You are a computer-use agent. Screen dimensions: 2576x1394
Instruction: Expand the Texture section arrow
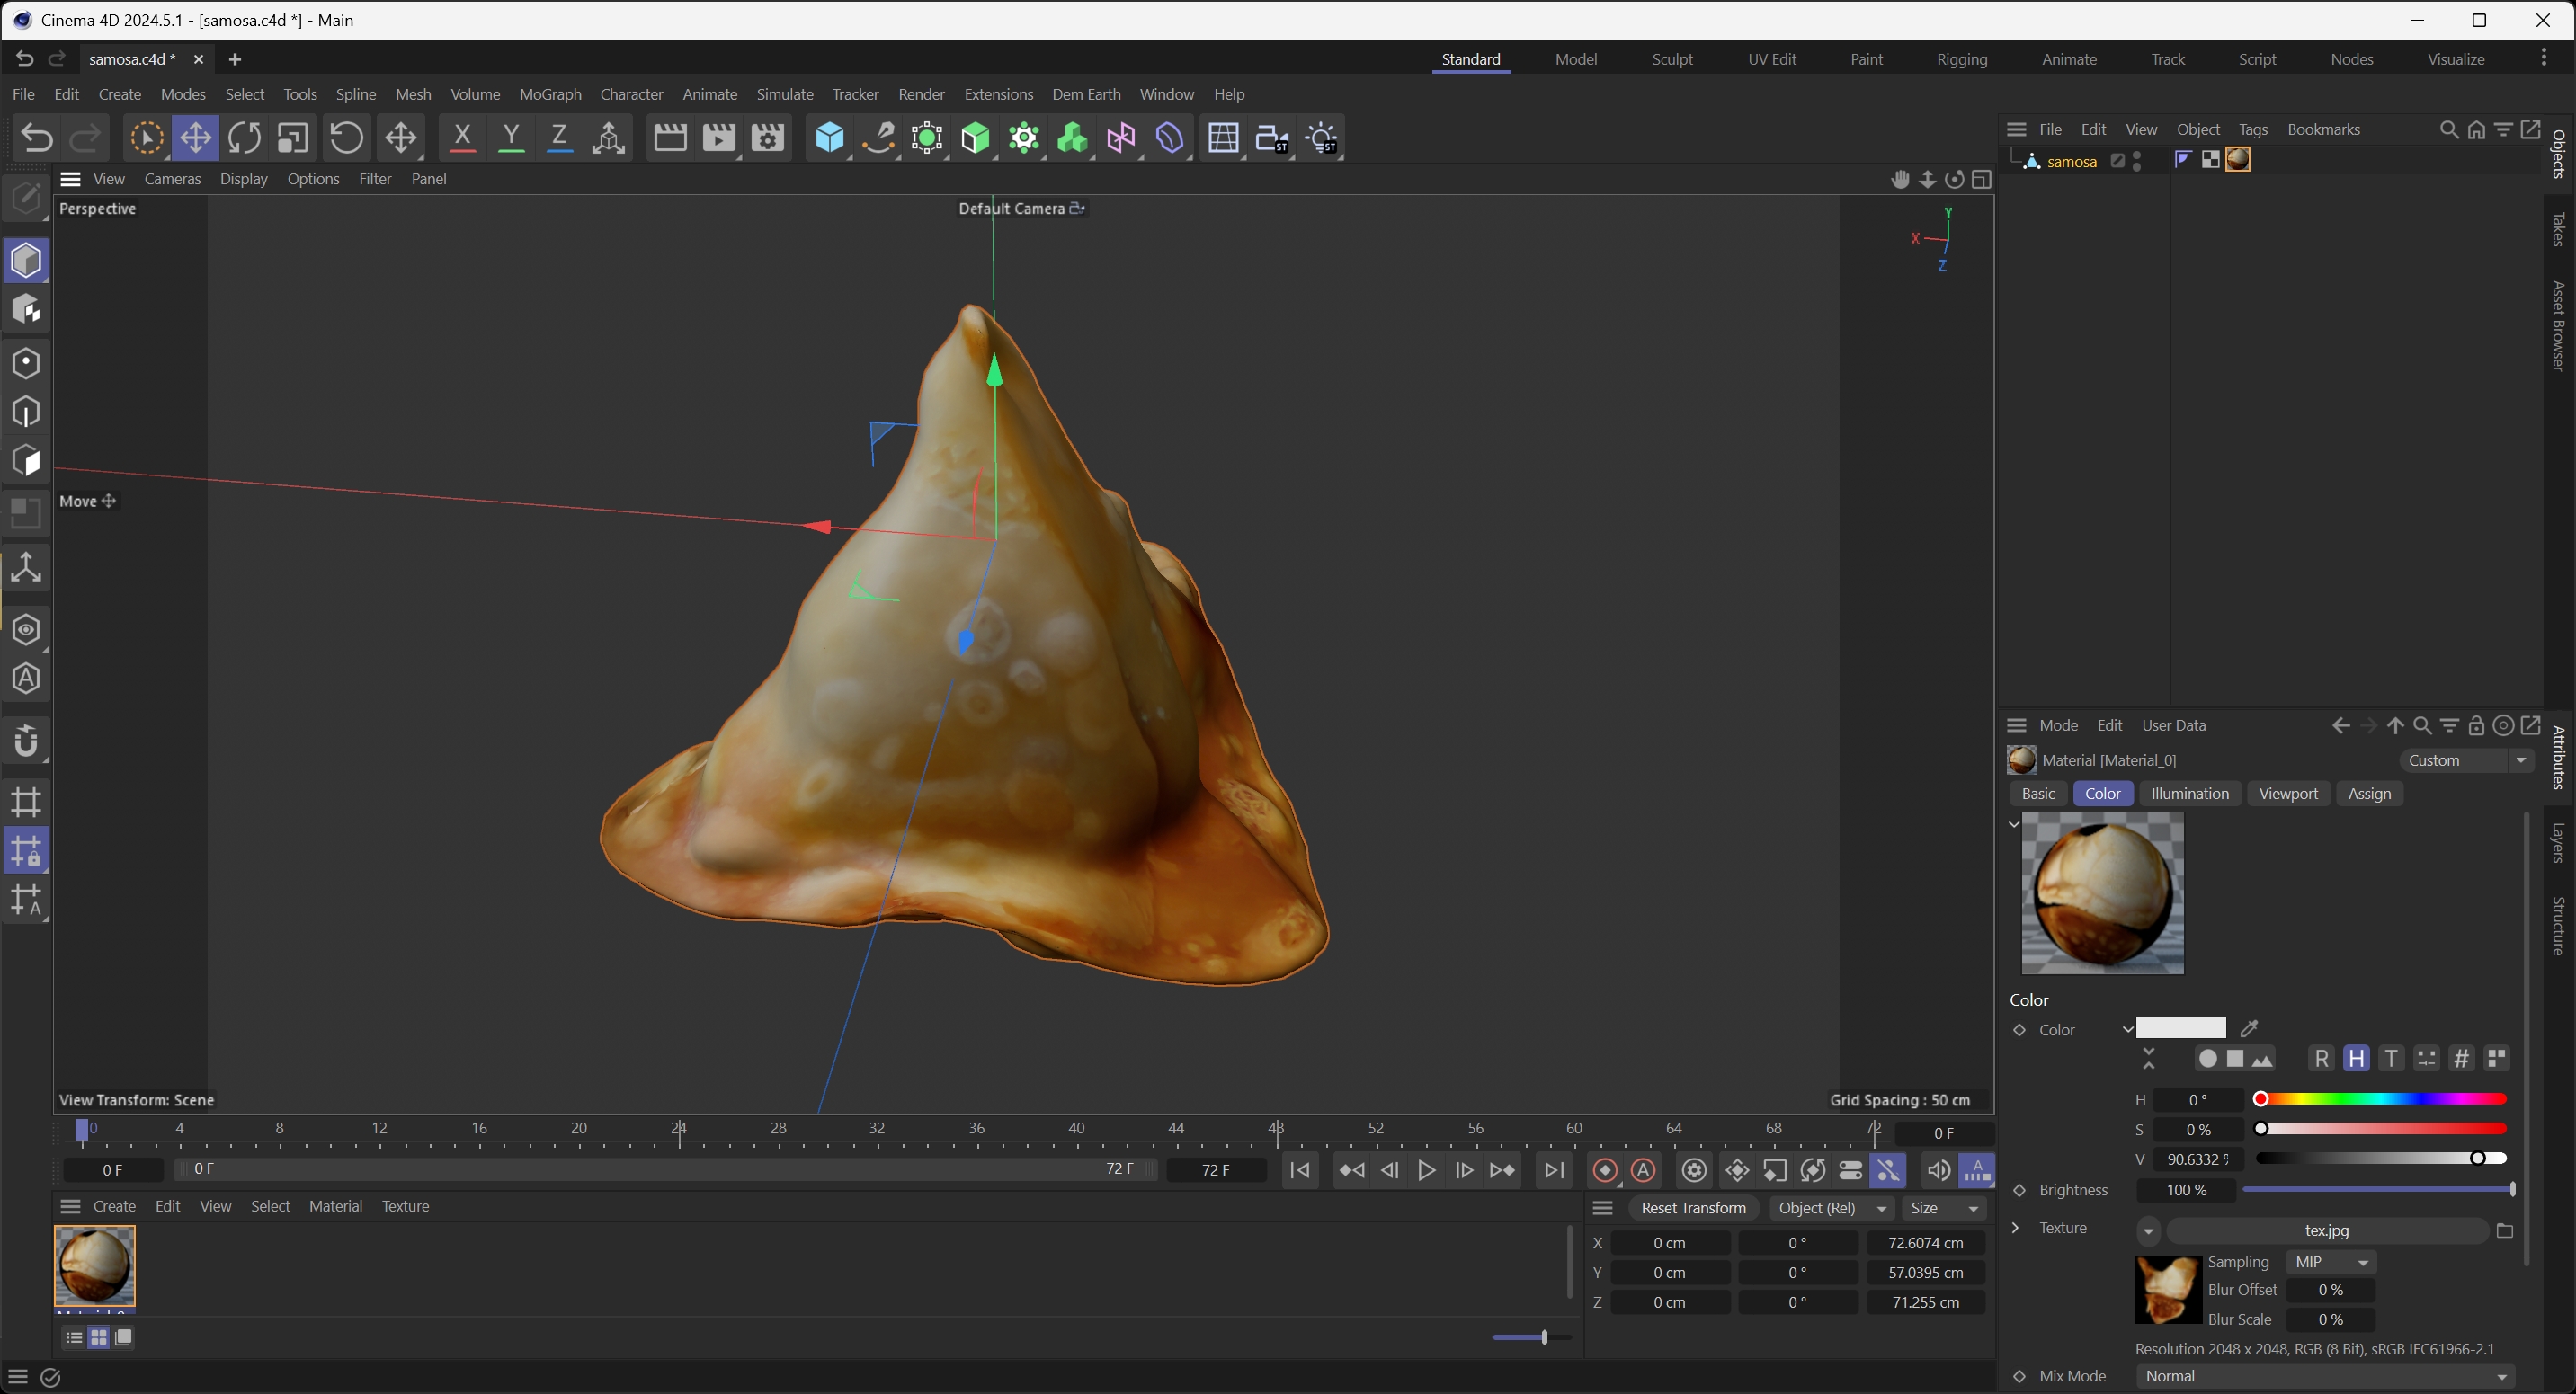[2016, 1228]
